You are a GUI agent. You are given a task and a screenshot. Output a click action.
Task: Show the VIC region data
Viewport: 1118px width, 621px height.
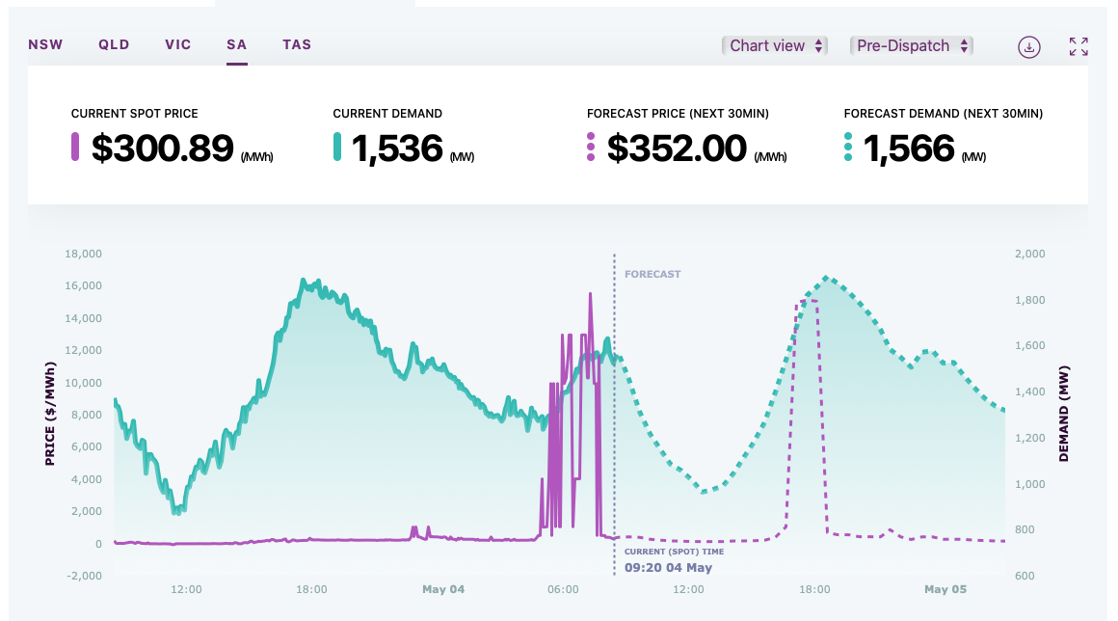click(x=178, y=44)
